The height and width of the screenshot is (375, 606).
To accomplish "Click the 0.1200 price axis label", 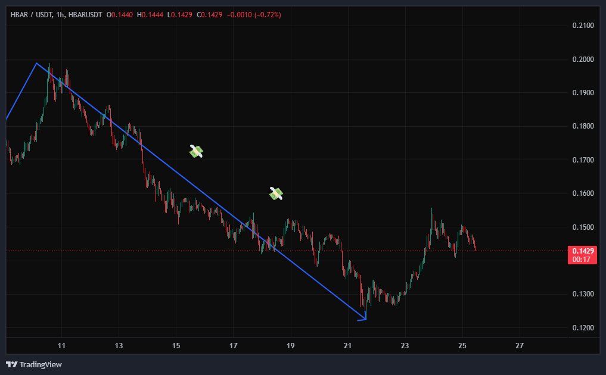I will tap(582, 328).
